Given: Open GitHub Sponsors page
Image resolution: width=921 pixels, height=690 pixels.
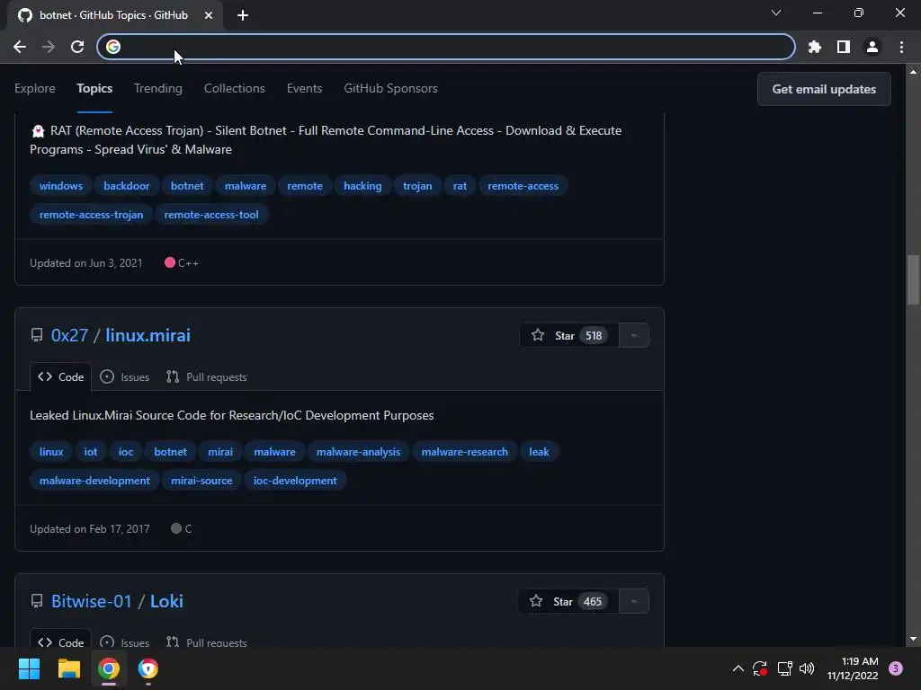Looking at the screenshot, I should point(390,88).
